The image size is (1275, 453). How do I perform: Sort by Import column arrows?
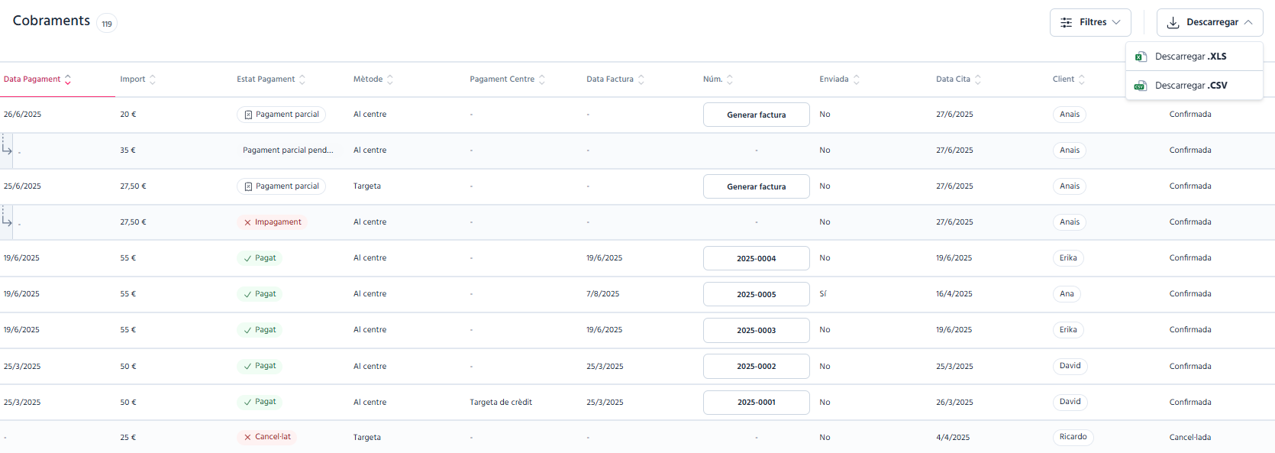click(x=153, y=79)
